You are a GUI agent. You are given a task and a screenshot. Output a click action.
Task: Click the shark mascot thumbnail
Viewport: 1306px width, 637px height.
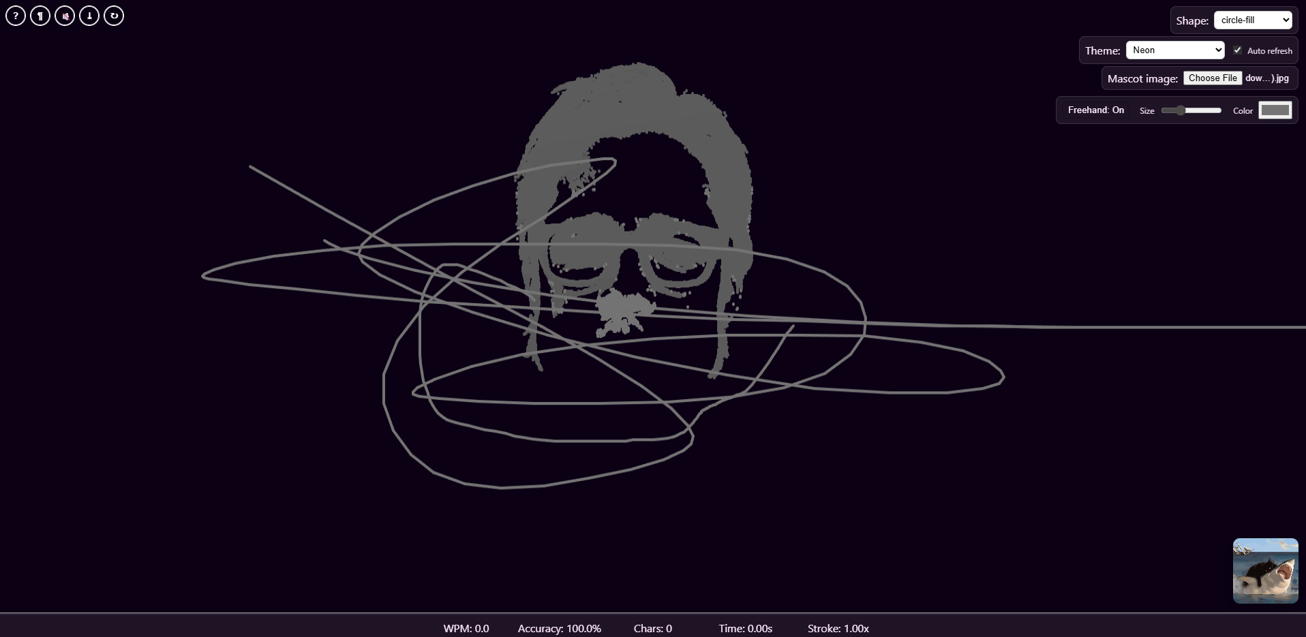pos(1265,571)
